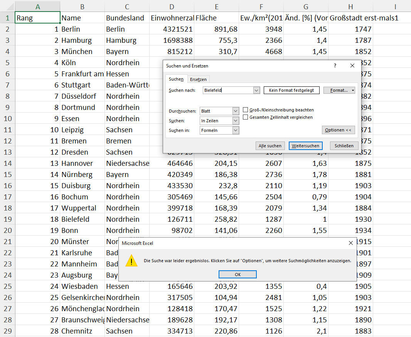The width and height of the screenshot is (411, 337).
Task: Click the help question mark in Suchen und Ersetzen
Action: (x=335, y=66)
